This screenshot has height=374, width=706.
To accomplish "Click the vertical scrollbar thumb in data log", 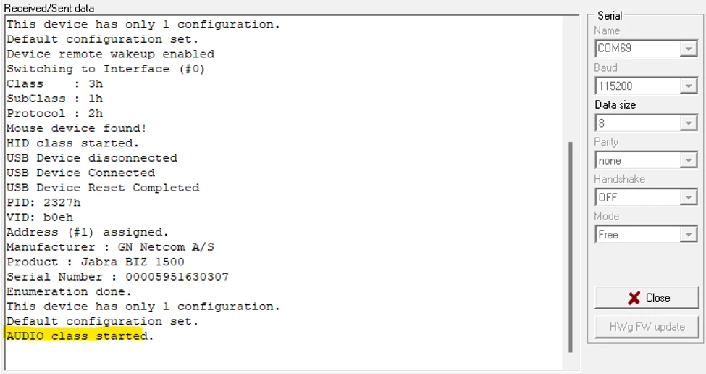I will tap(571, 247).
